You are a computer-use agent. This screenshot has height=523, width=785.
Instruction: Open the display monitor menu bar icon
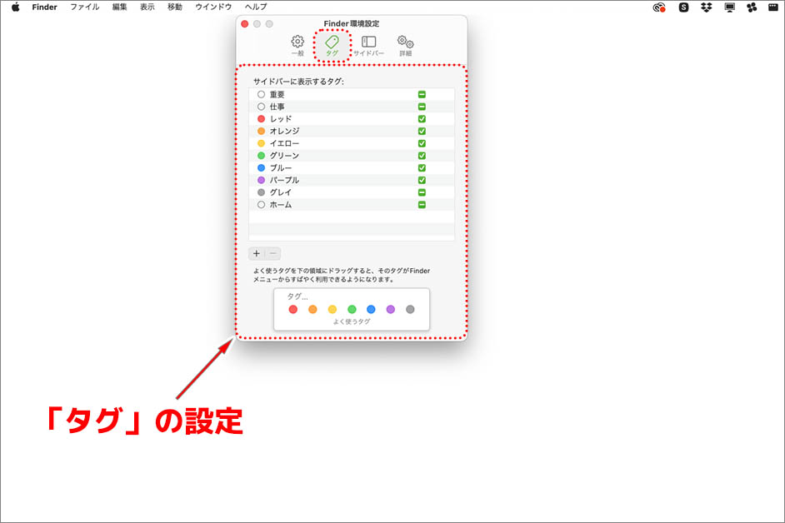coord(729,7)
